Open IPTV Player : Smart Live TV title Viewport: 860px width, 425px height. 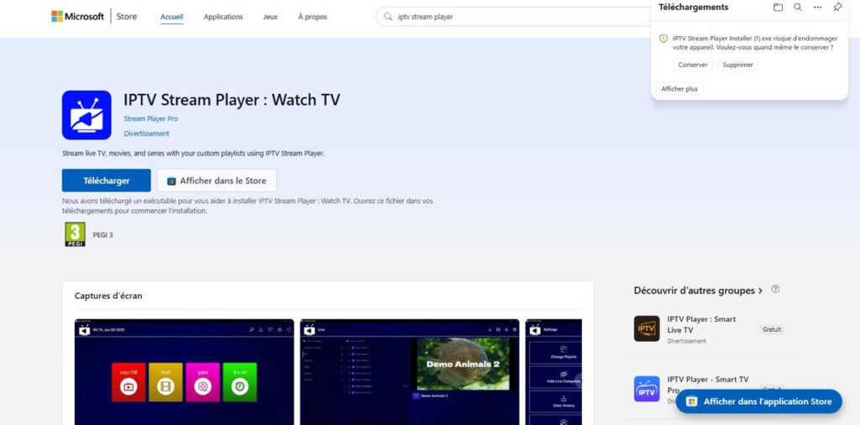701,325
